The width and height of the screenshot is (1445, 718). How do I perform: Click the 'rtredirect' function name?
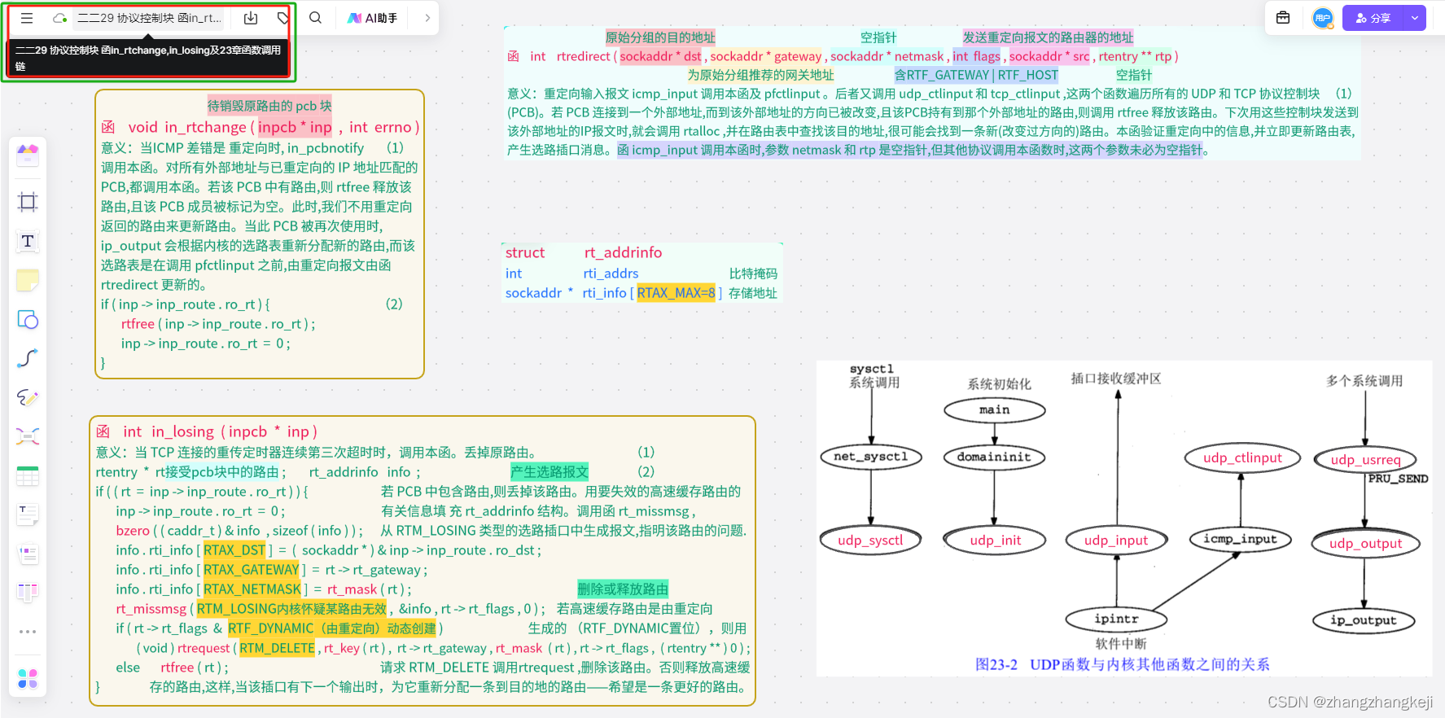click(x=583, y=56)
